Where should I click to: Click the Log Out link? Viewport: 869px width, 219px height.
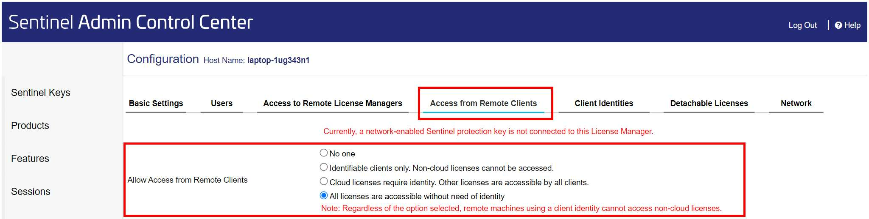[802, 25]
